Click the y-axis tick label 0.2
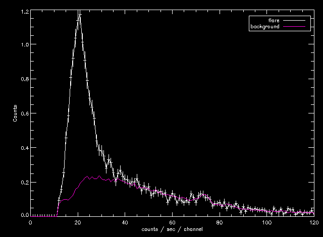 25,182
